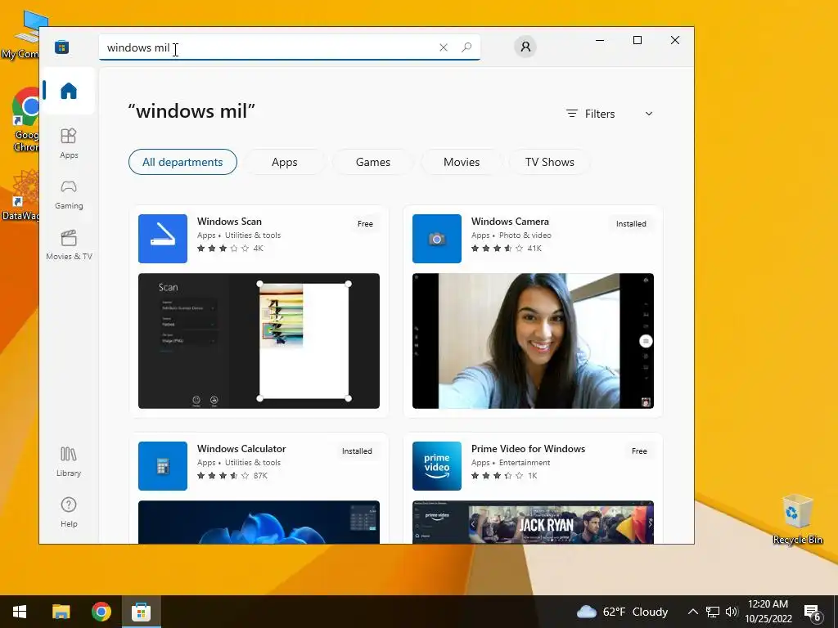Select the All departments filter tab
Image resolution: width=838 pixels, height=628 pixels.
[182, 162]
